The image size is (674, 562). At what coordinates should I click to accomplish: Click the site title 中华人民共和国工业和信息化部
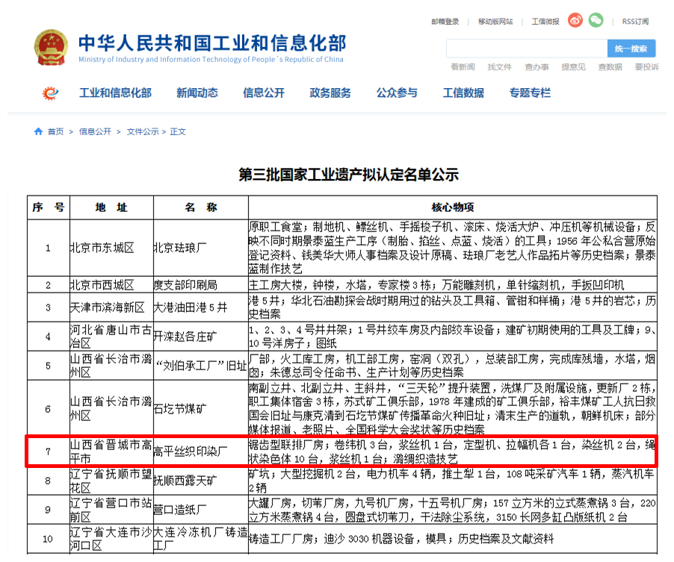tap(212, 43)
